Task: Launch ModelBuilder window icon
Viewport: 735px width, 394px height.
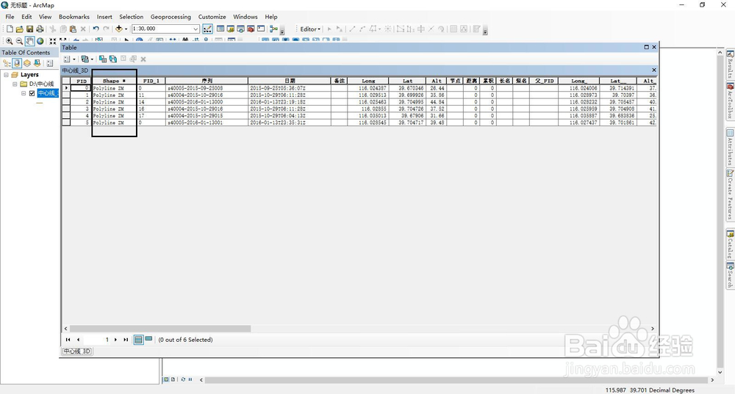Action: coord(273,29)
